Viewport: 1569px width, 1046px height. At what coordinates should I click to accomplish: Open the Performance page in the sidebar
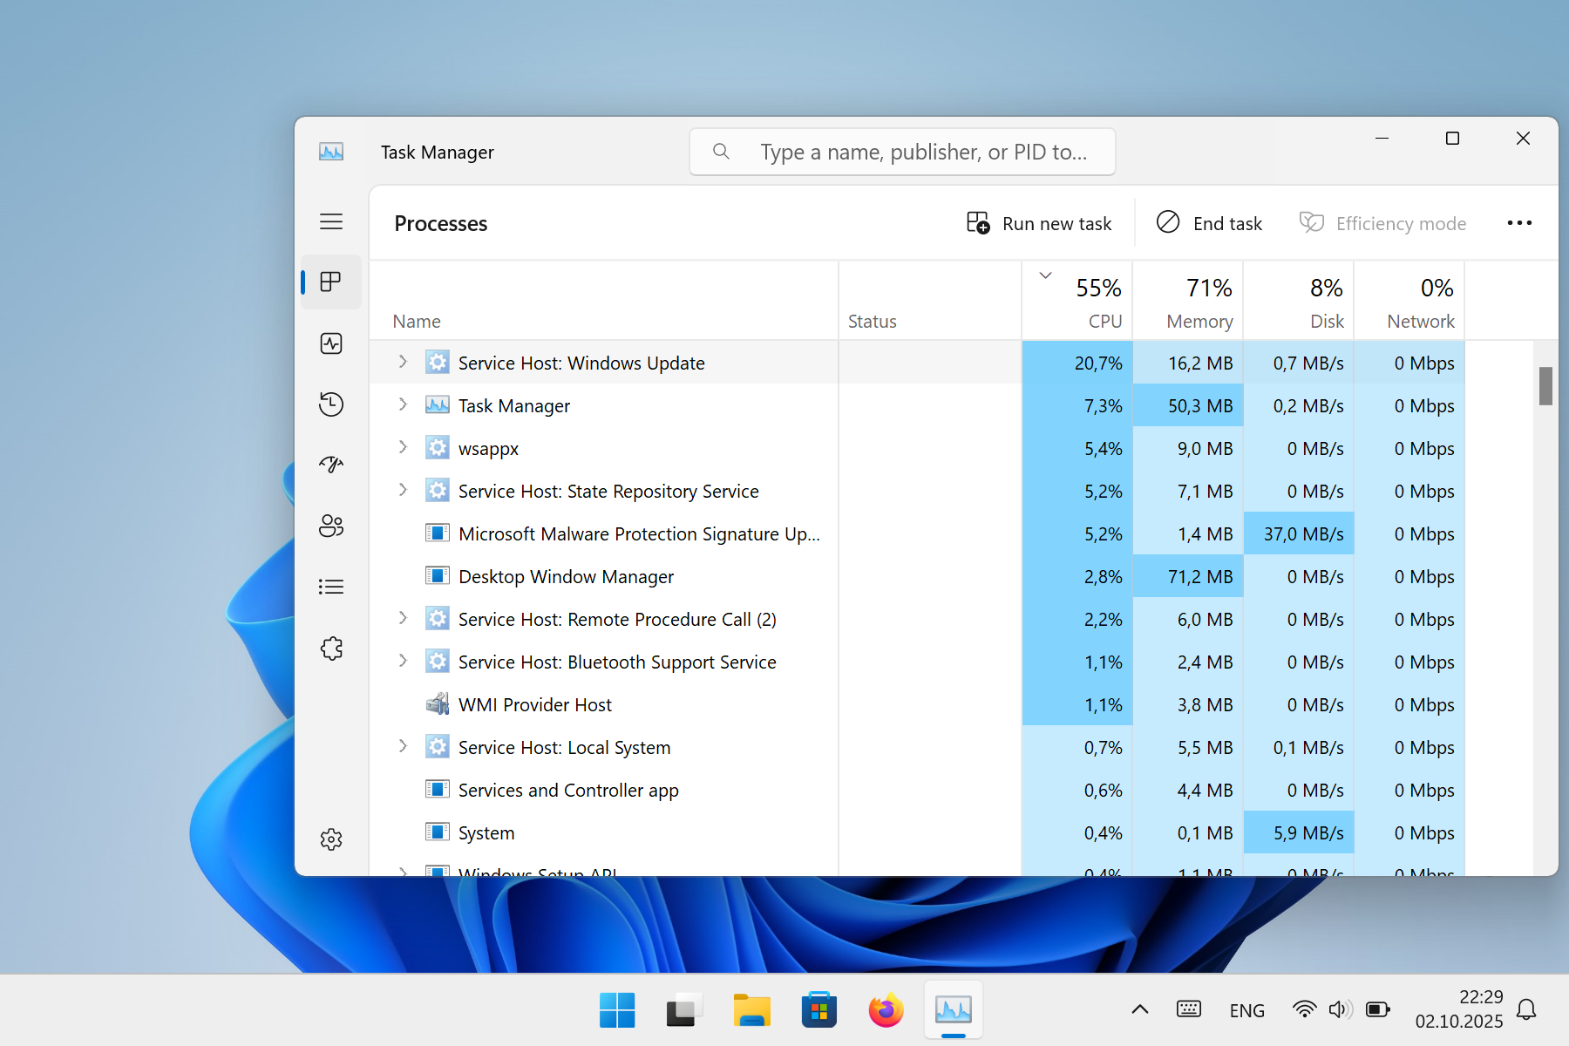click(331, 343)
